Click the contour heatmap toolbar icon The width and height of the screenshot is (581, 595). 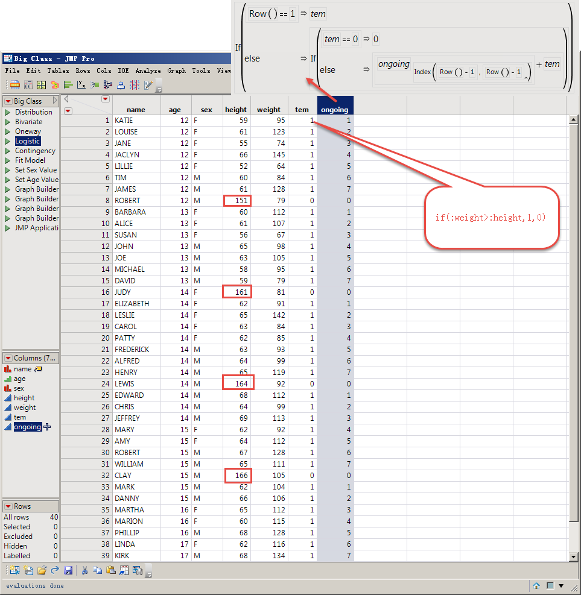55,84
